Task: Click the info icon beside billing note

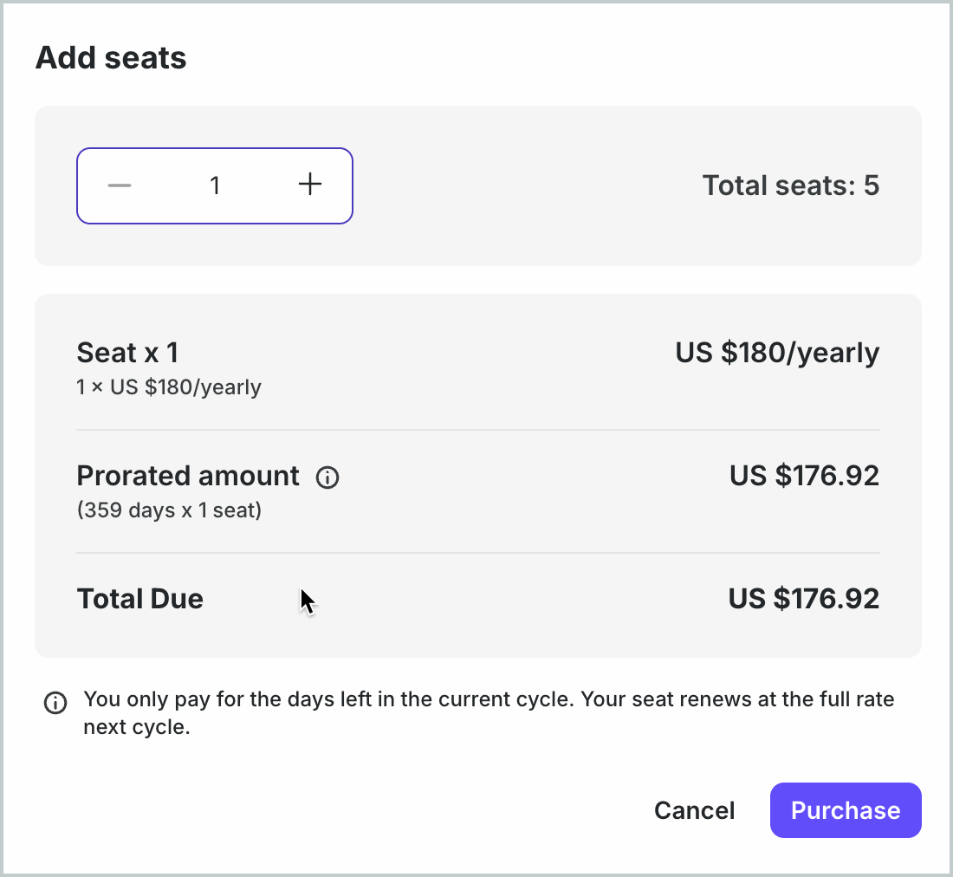Action: point(55,703)
